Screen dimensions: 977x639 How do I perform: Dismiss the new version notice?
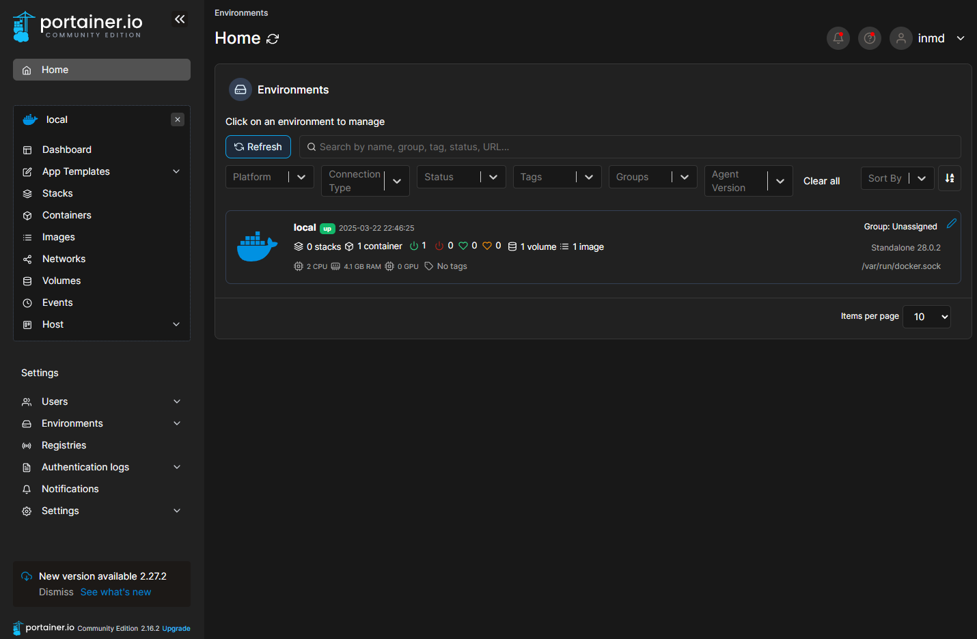(56, 592)
